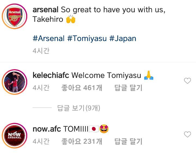Screen dimensions: 196x155
Task: Click the timestamp on now.afc's comment
Action: (x=41, y=141)
